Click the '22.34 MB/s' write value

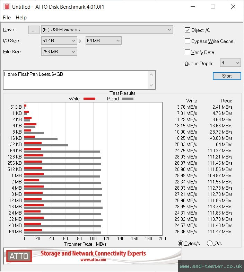click(186, 182)
